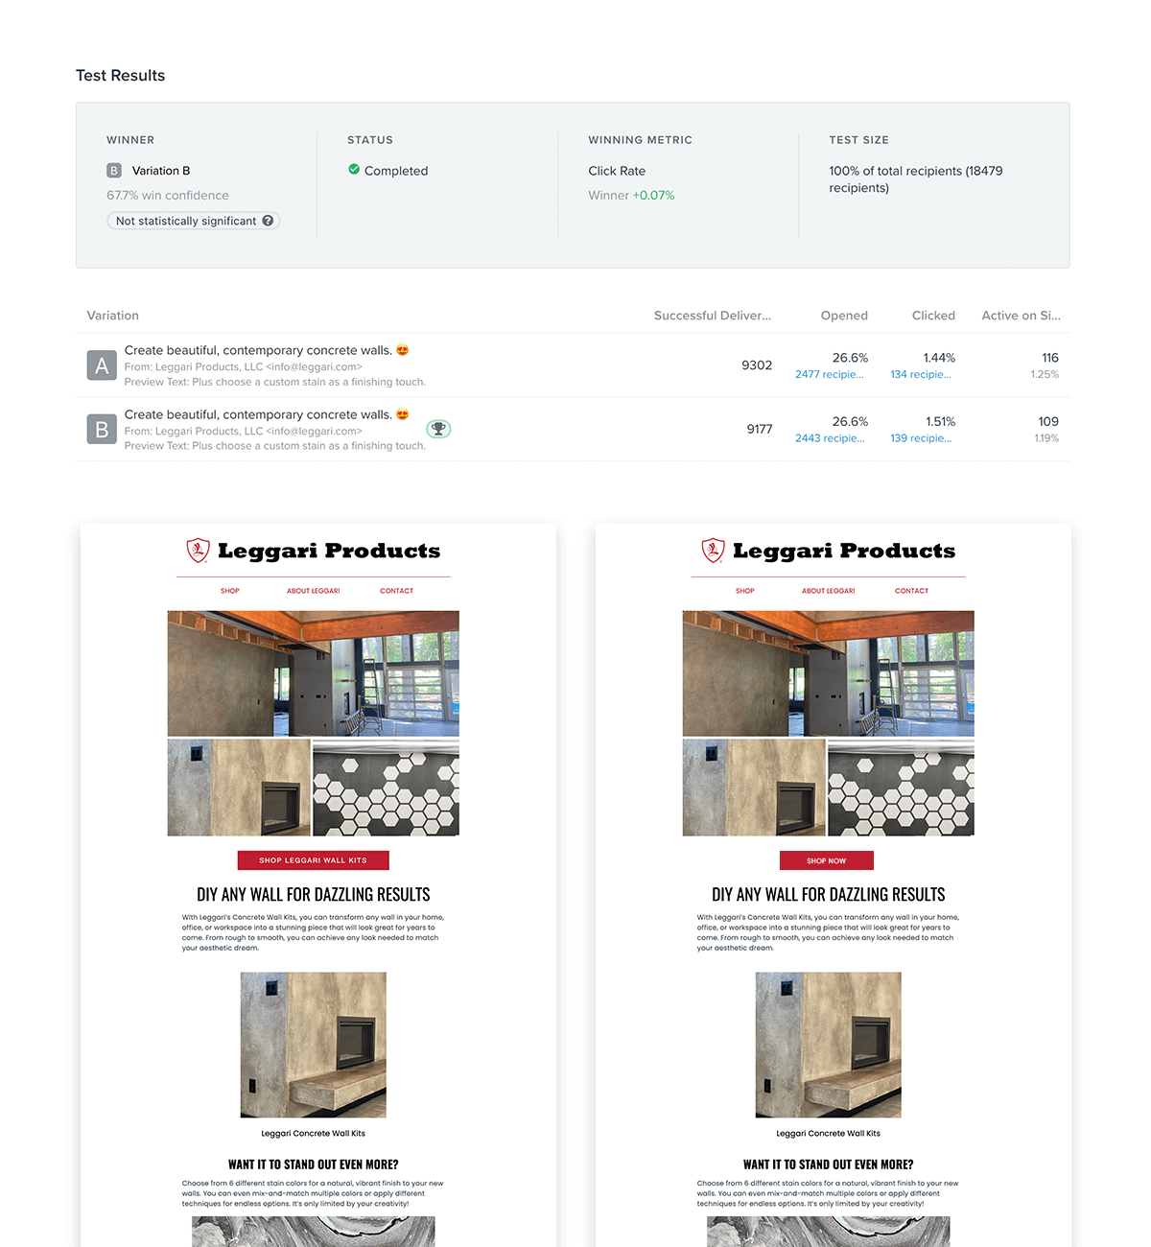This screenshot has height=1247, width=1151.
Task: Select Variation A subject line text
Action: point(267,350)
